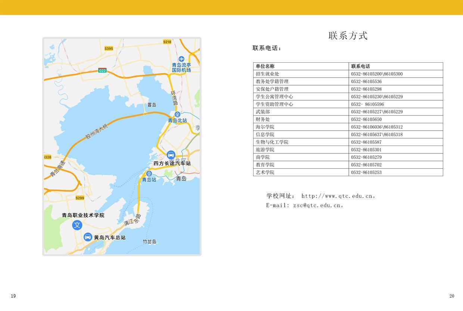Click the S218 road shield
The width and height of the screenshot is (463, 311).
(x=167, y=42)
